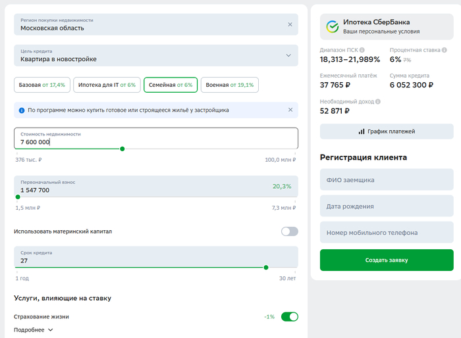Image resolution: width=461 pixels, height=338 pixels.
Task: Click the SberBank logo icon
Action: click(333, 26)
